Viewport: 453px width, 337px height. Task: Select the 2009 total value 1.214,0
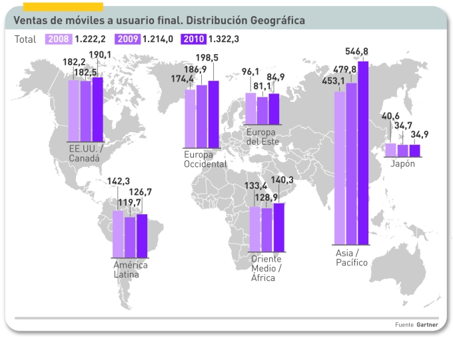[x=158, y=39]
